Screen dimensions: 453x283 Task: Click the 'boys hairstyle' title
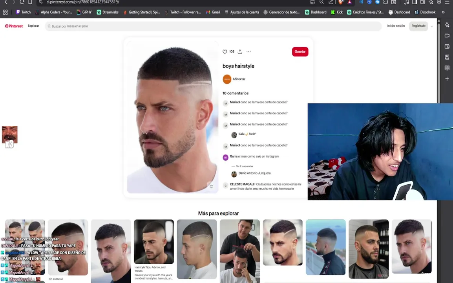tap(238, 66)
